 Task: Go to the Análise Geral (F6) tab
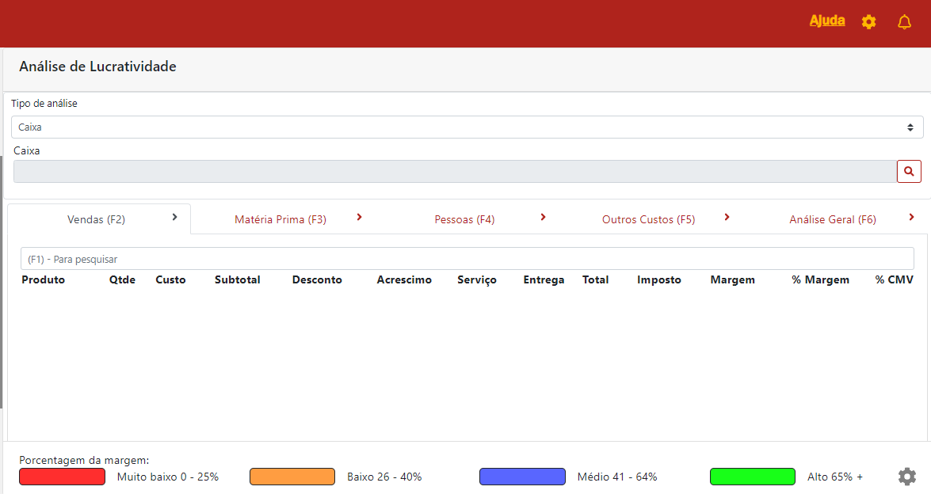[832, 219]
